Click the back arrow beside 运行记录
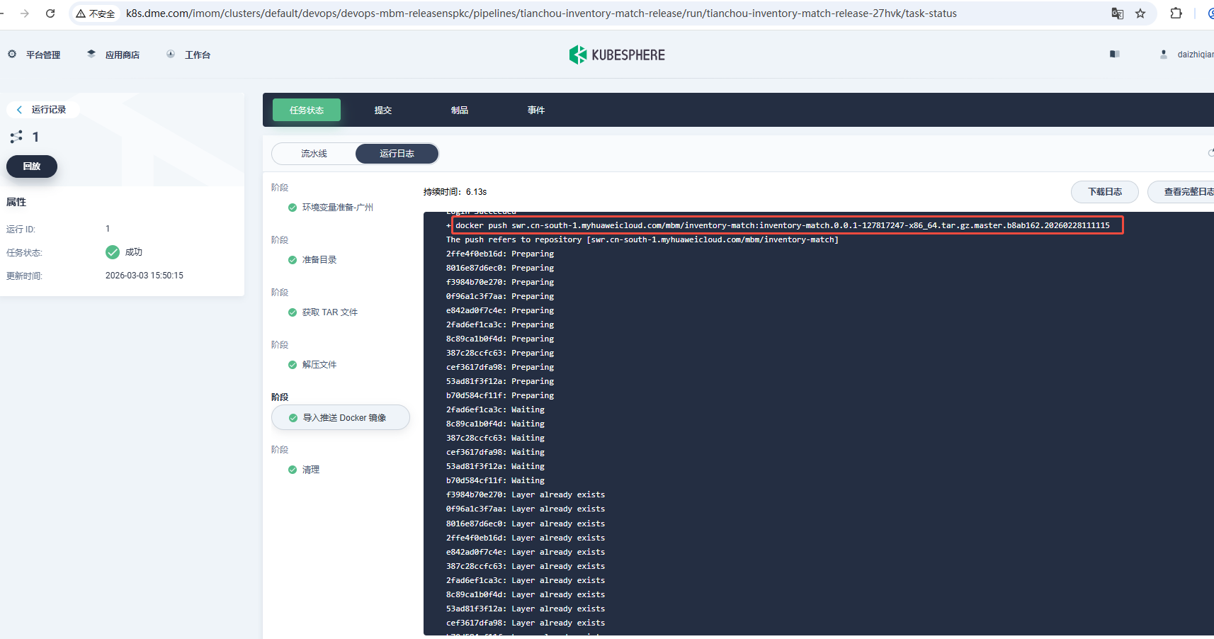1214x639 pixels. click(19, 110)
